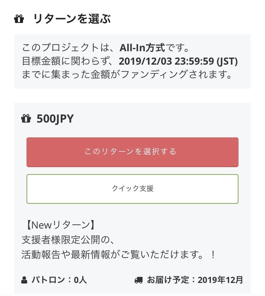Click the 2019年12月 delivery month value

220,280
